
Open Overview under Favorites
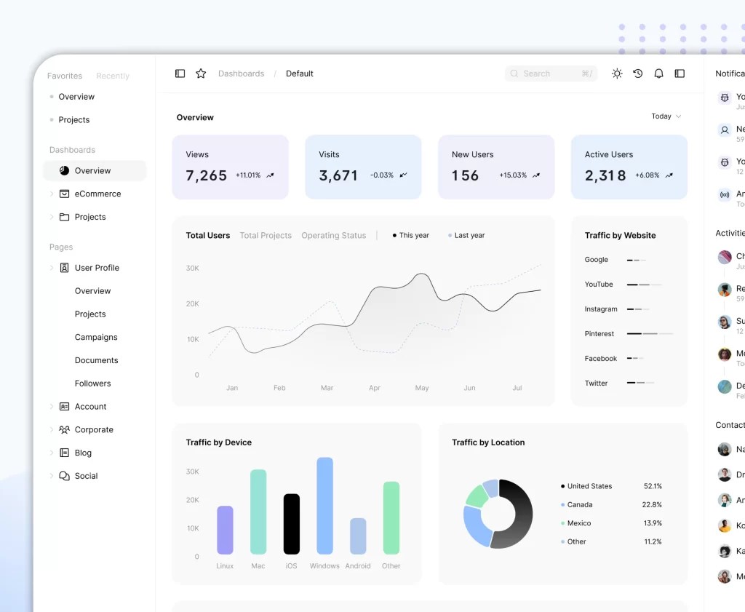pos(76,97)
